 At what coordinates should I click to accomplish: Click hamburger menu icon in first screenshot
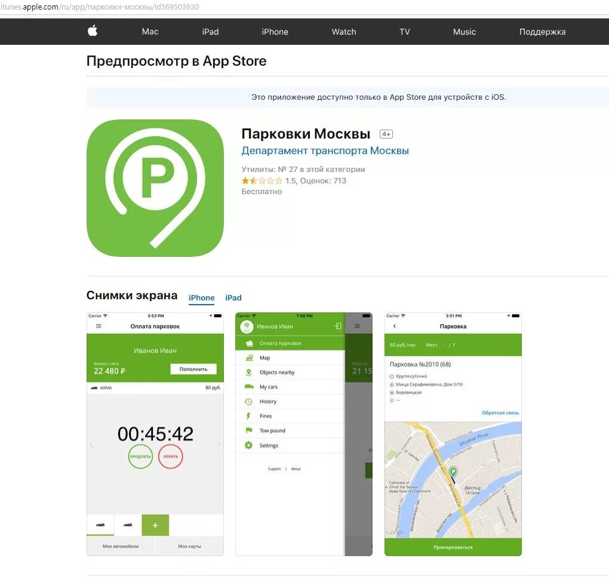tap(99, 326)
